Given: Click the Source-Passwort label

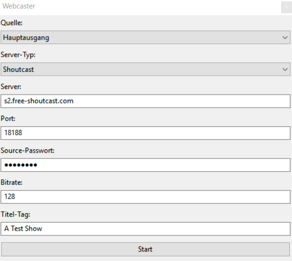Looking at the screenshot, I should (x=27, y=150).
